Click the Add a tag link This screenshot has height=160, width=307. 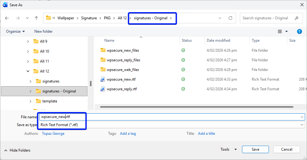(128, 134)
